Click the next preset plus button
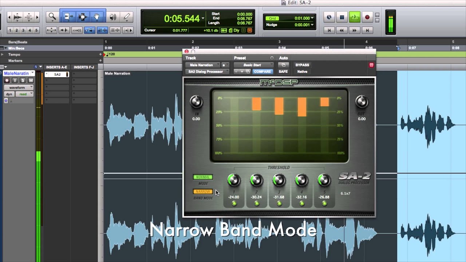The width and height of the screenshot is (466, 262). click(242, 72)
